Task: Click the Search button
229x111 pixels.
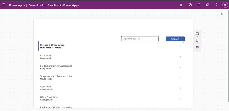Action: click(x=175, y=39)
